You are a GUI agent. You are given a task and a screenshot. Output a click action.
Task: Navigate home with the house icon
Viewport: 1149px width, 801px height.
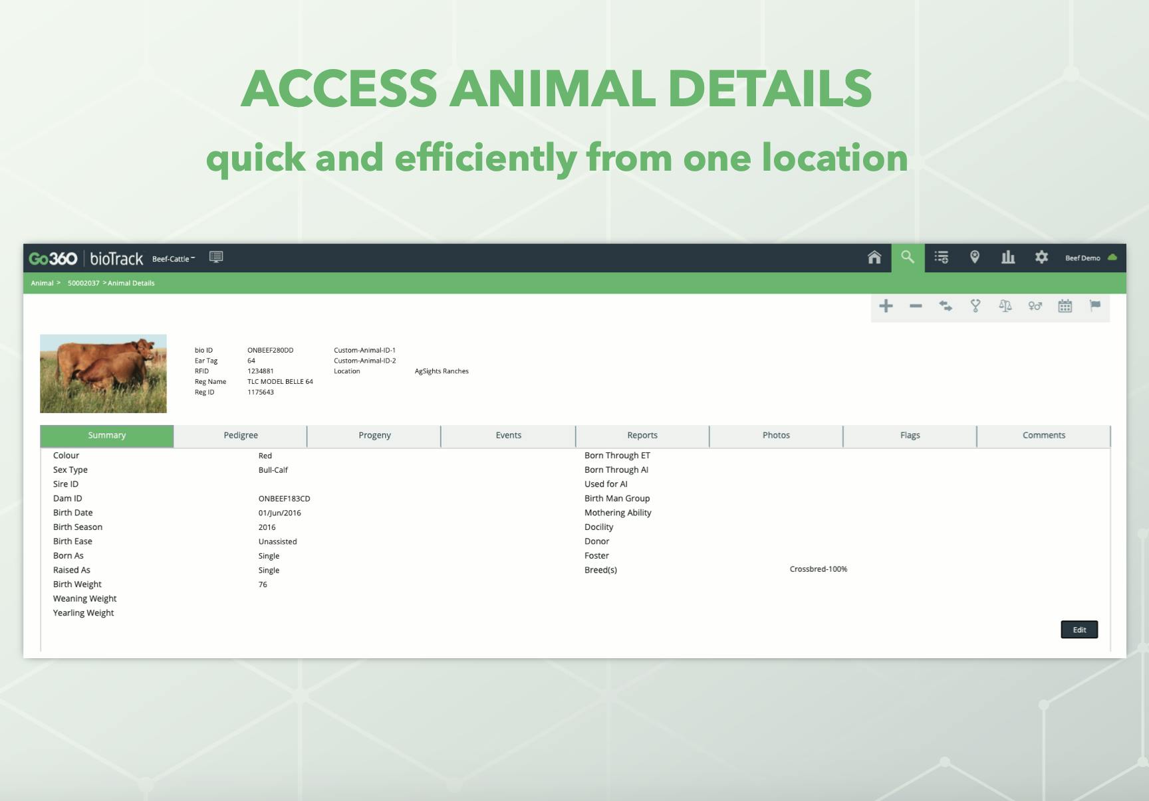(875, 258)
